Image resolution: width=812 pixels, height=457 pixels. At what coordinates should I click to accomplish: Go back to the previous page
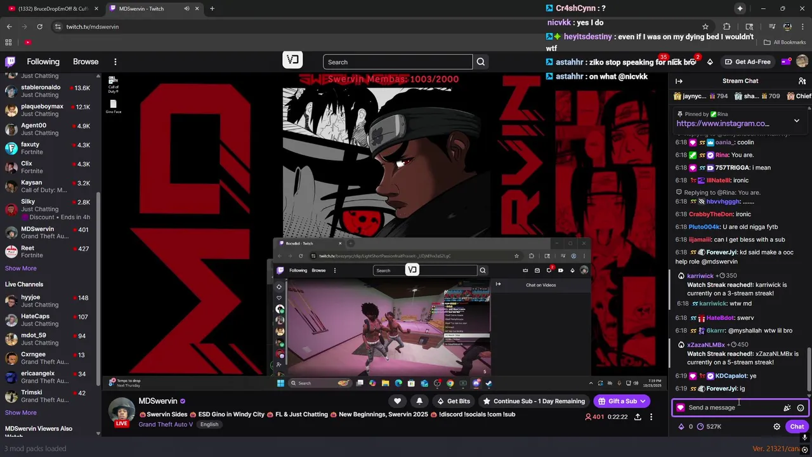pos(9,27)
